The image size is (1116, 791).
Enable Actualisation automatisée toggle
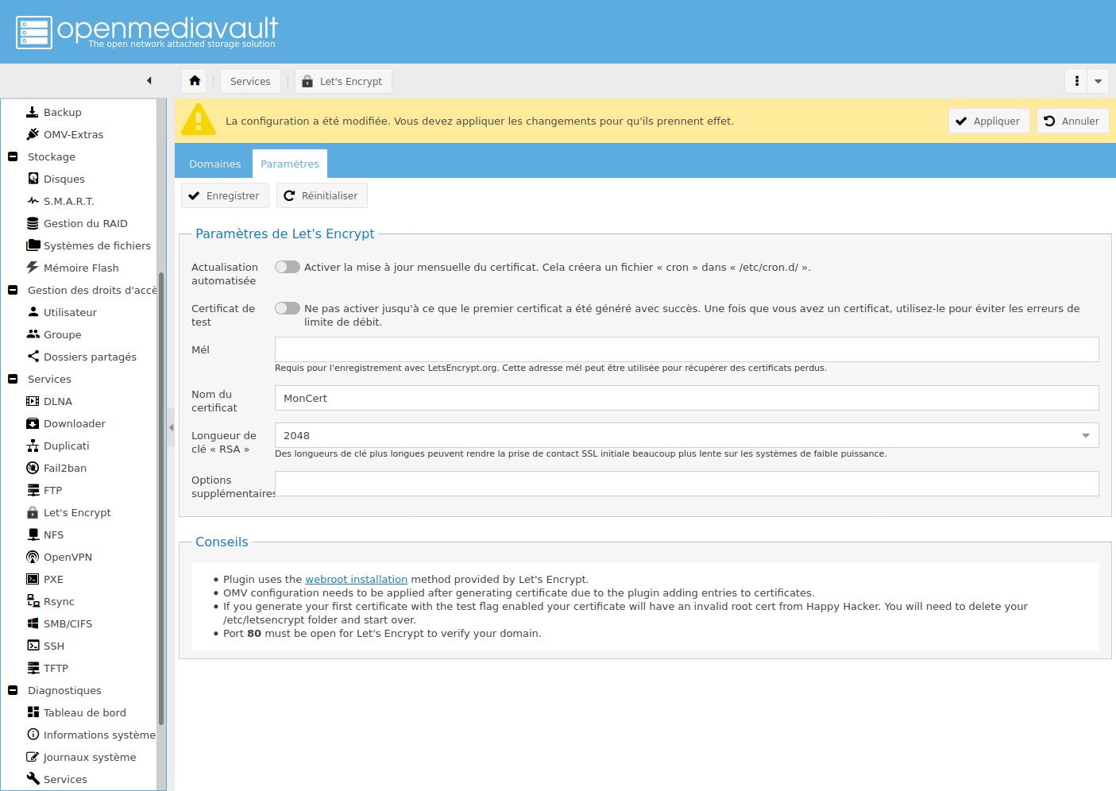(x=287, y=268)
